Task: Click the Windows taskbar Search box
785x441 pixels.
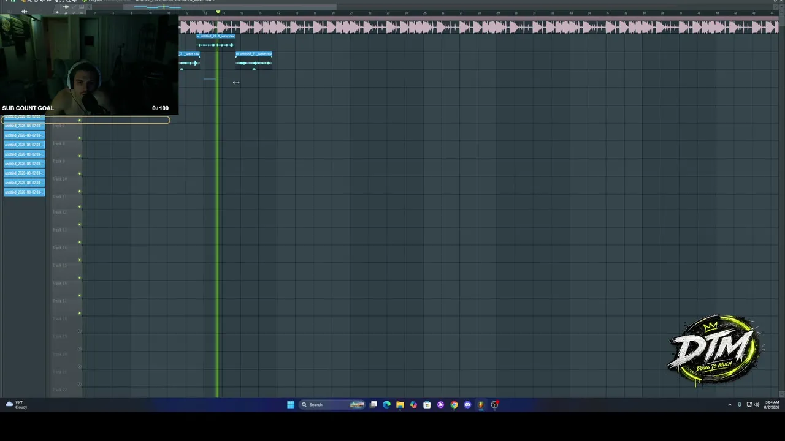Action: coord(332,404)
